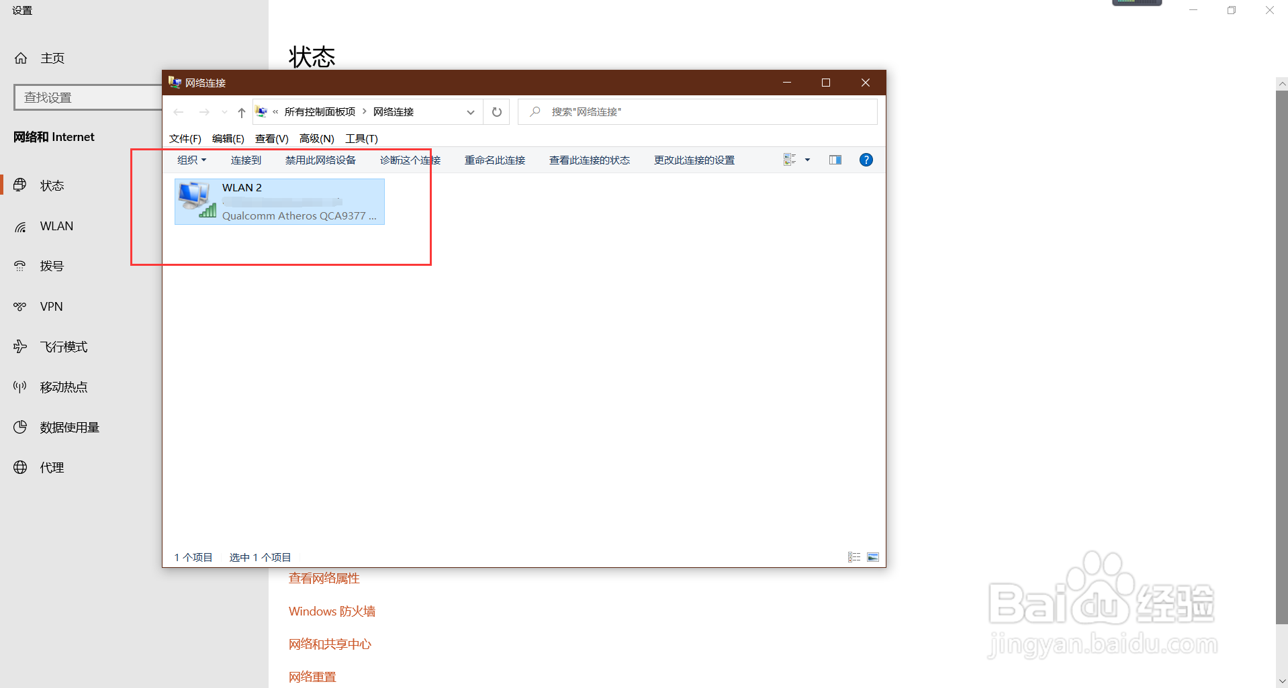Screen dimensions: 1288x688
Task: Click 连接到 (Connect to) toolbar button
Action: [246, 160]
